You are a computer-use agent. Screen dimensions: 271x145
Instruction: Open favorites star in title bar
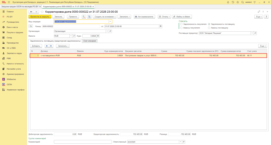tap(238, 2)
